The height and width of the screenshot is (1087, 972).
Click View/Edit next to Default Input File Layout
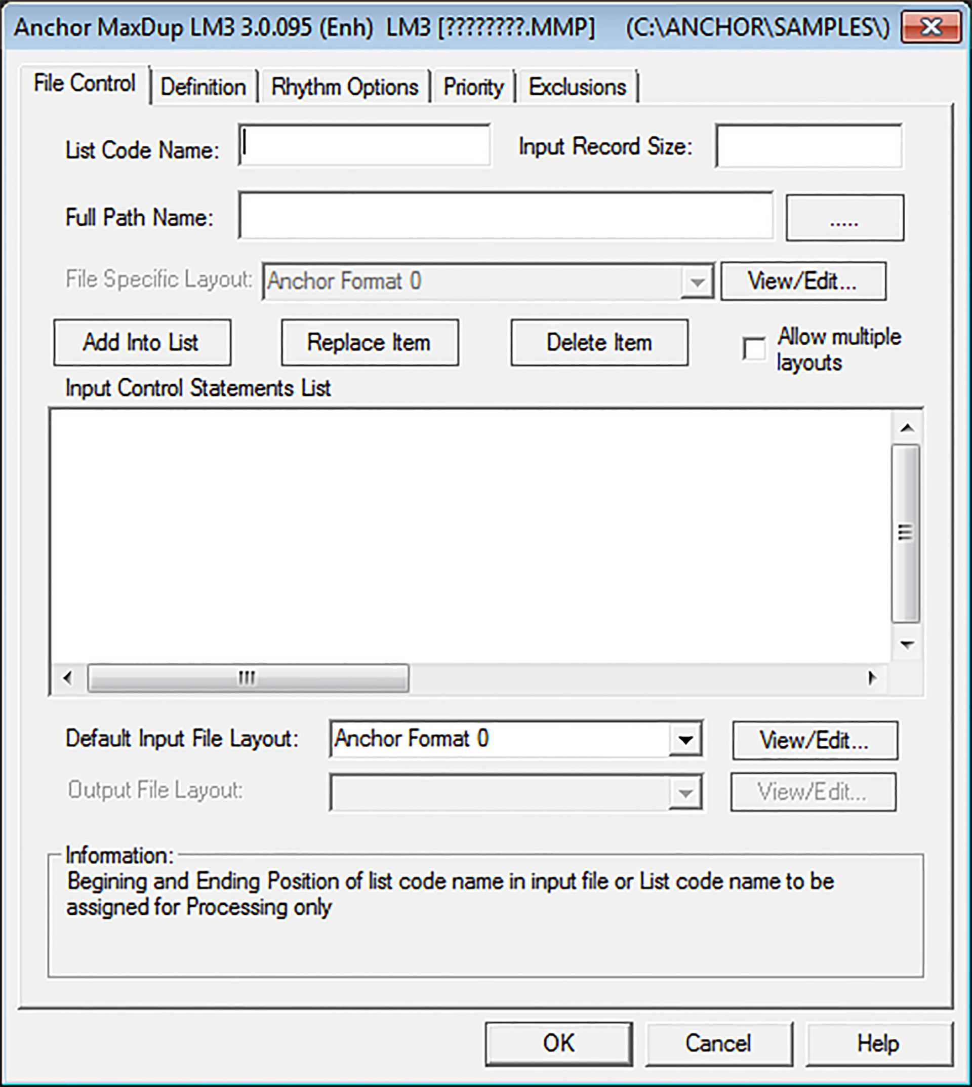[x=815, y=740]
